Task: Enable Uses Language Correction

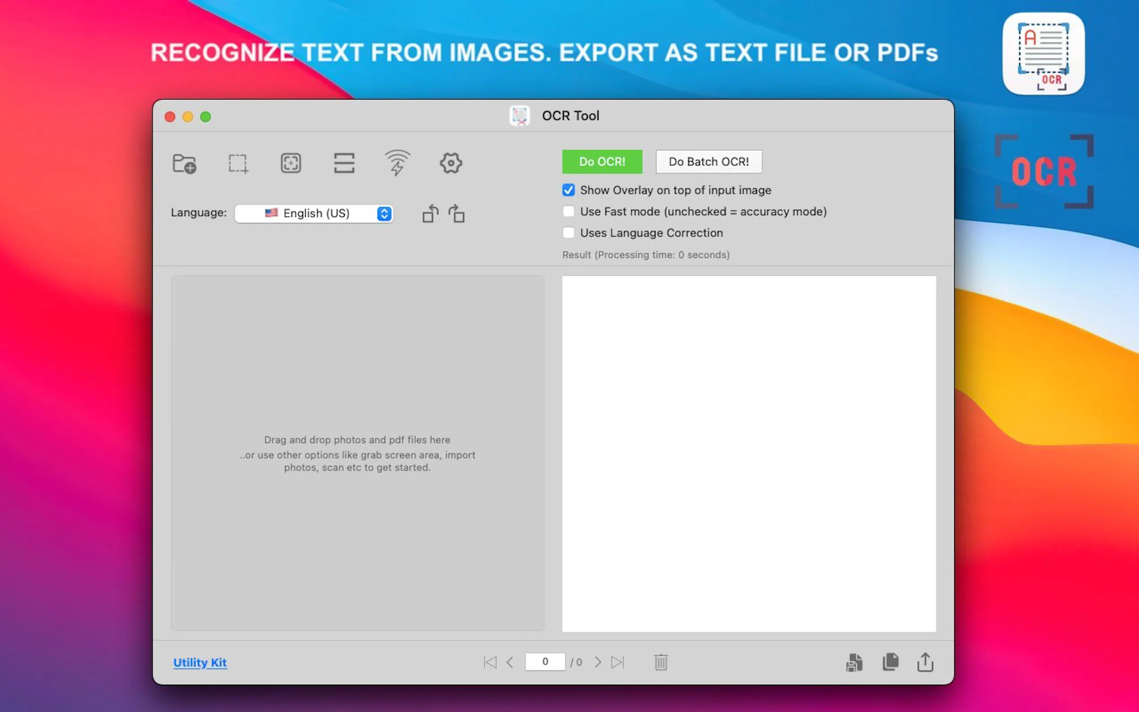Action: coord(568,233)
